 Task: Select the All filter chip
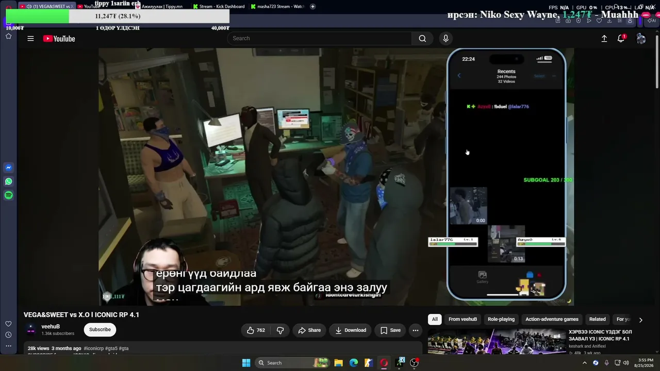click(435, 319)
